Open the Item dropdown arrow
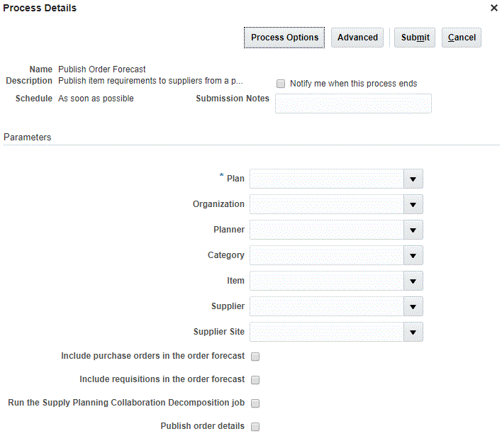The image size is (502, 441). tap(413, 281)
